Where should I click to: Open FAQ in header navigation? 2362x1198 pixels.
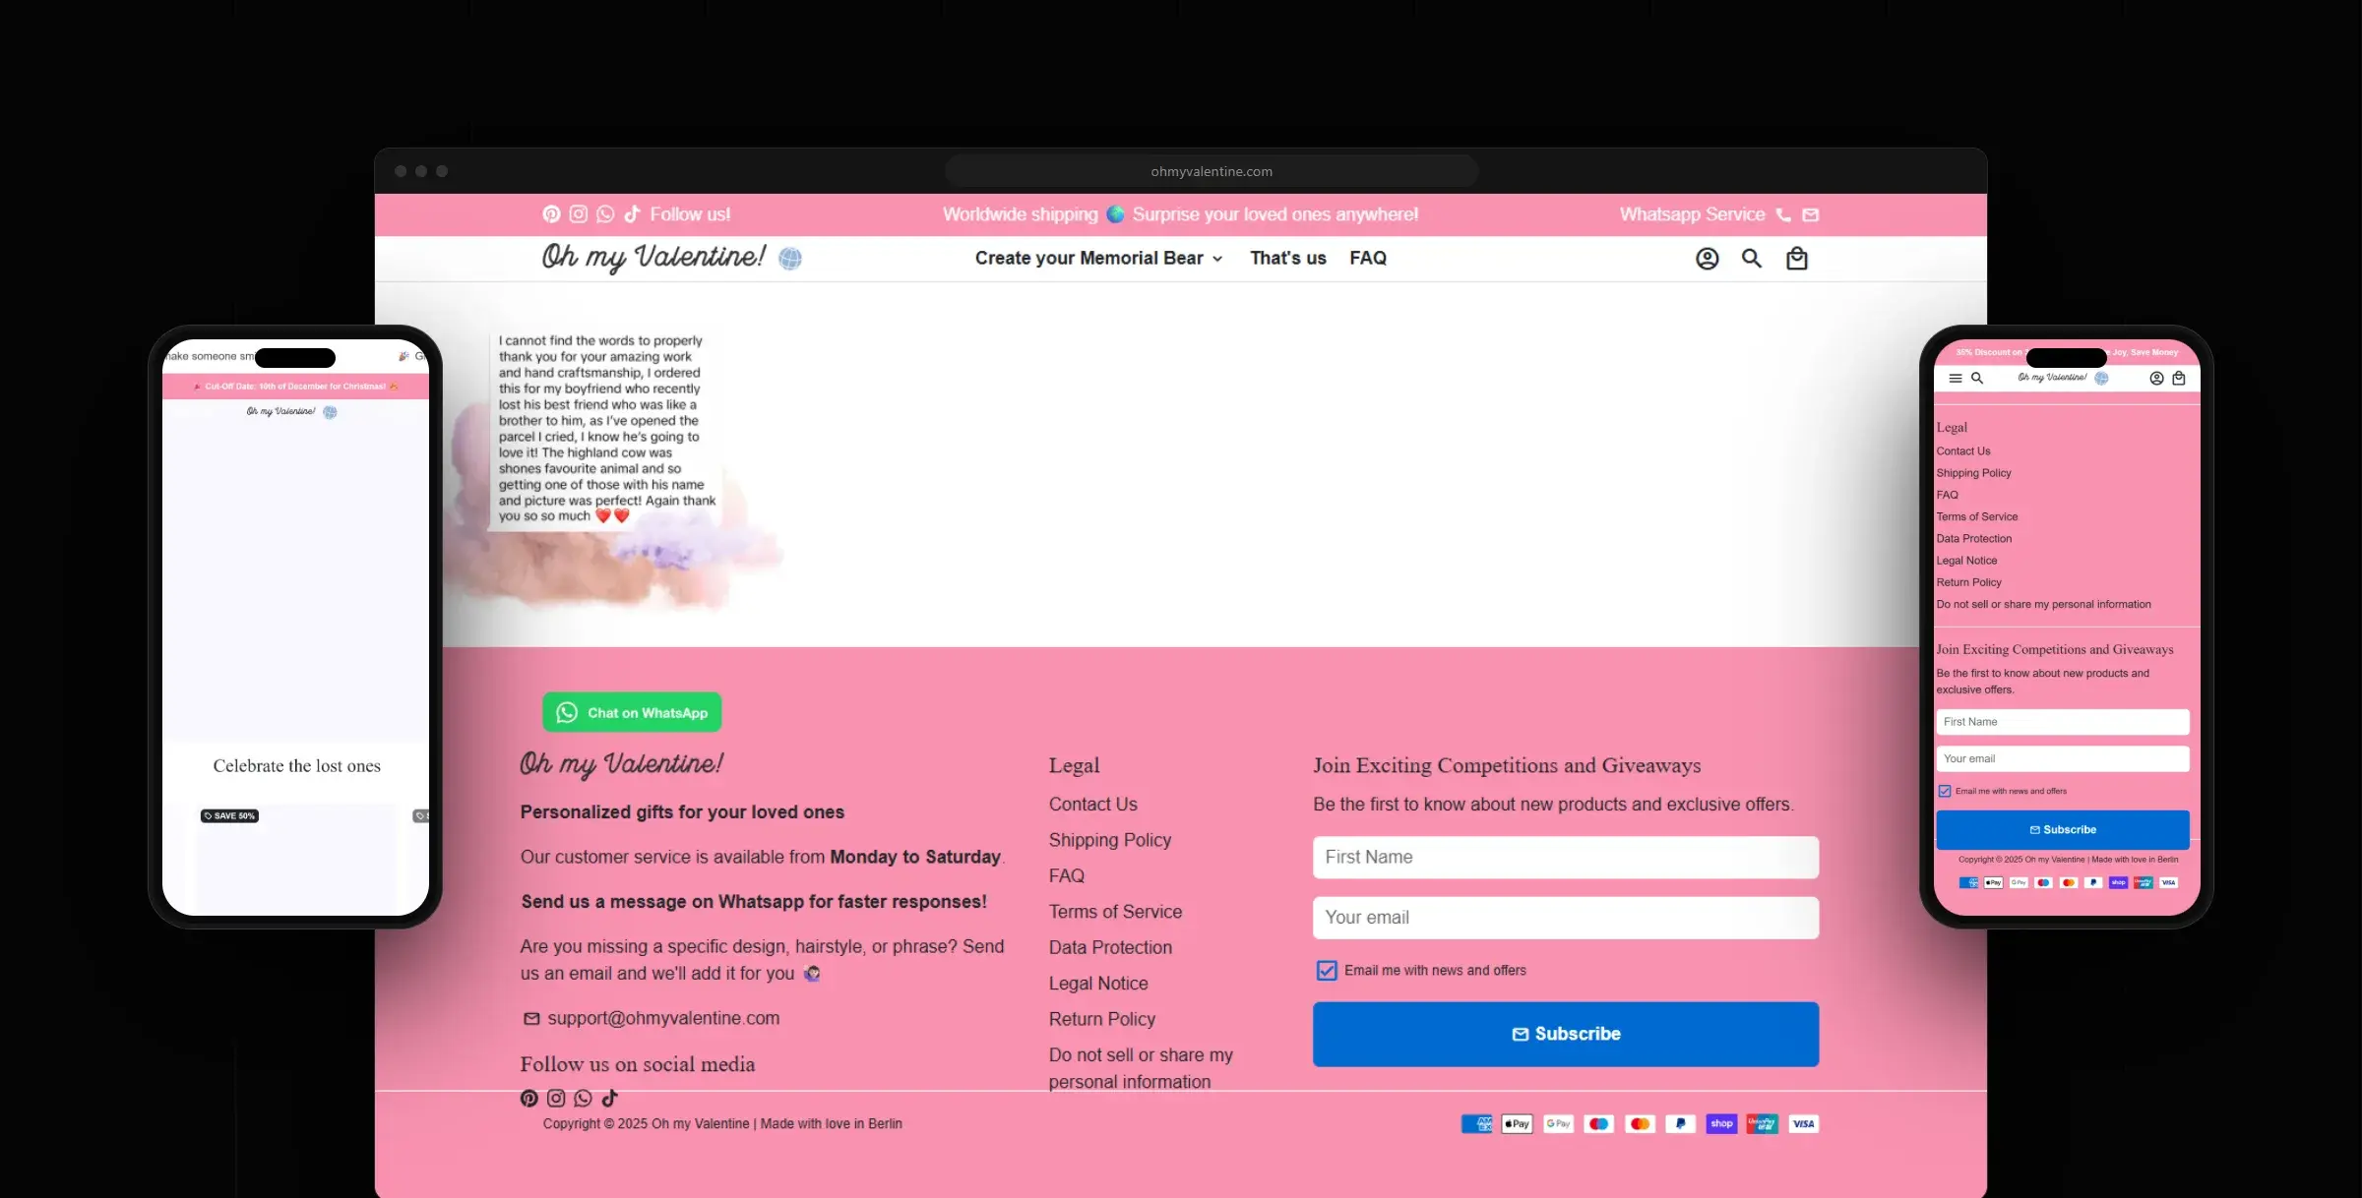[x=1368, y=259]
